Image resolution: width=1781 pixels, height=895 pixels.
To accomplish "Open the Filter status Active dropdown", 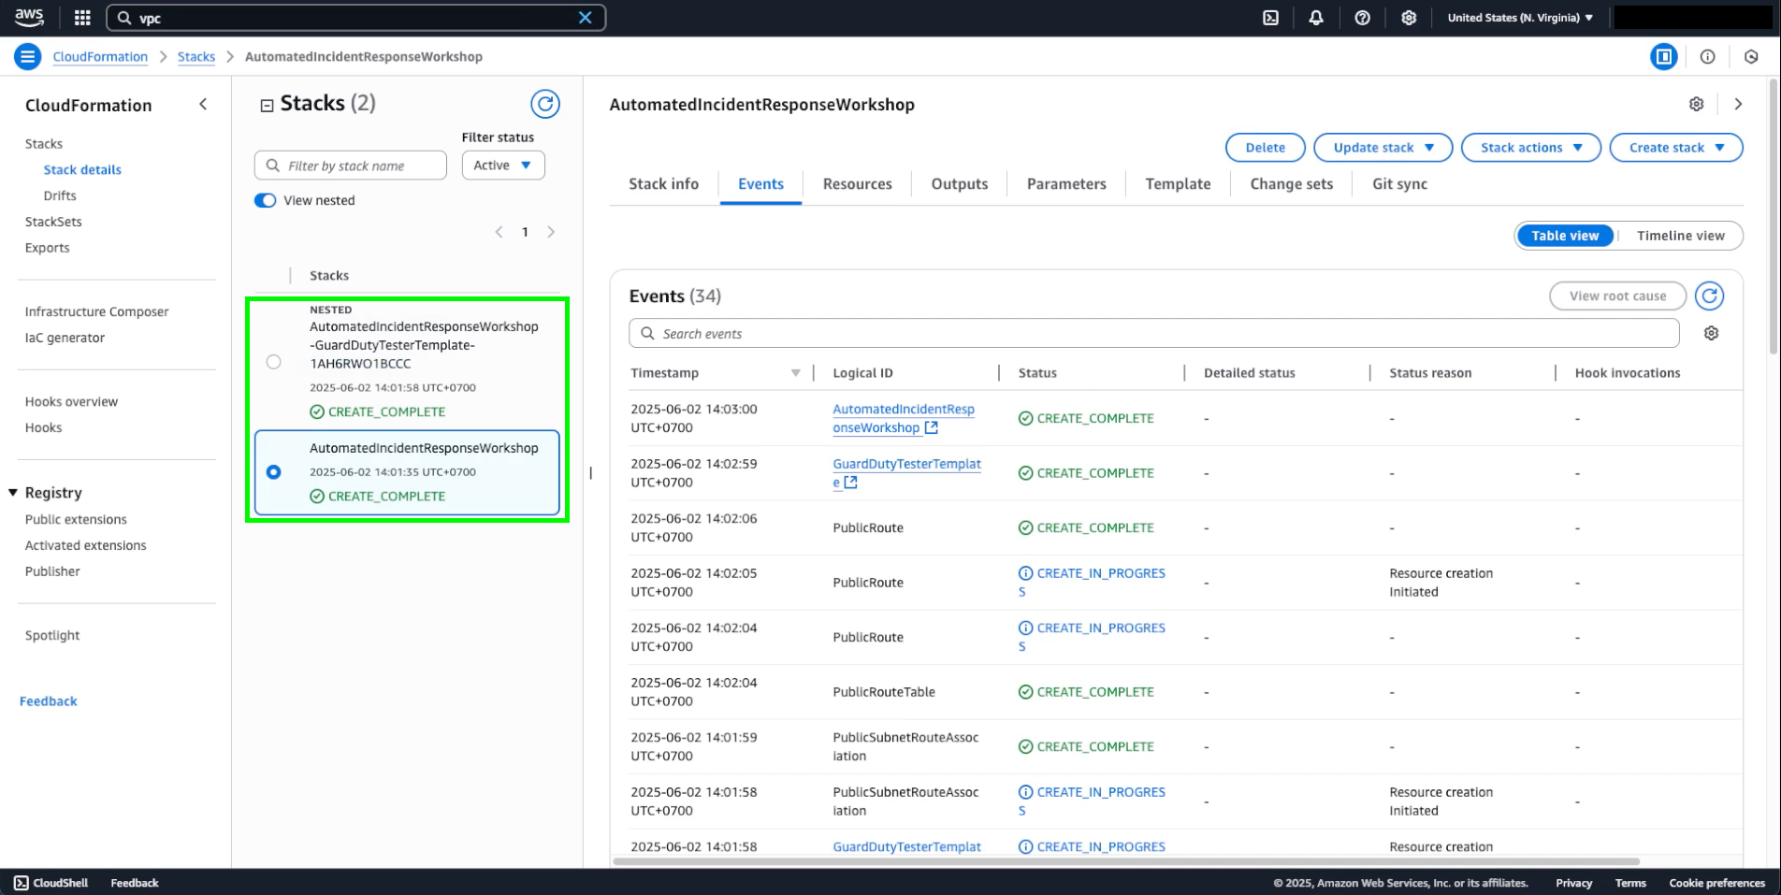I will pos(503,166).
